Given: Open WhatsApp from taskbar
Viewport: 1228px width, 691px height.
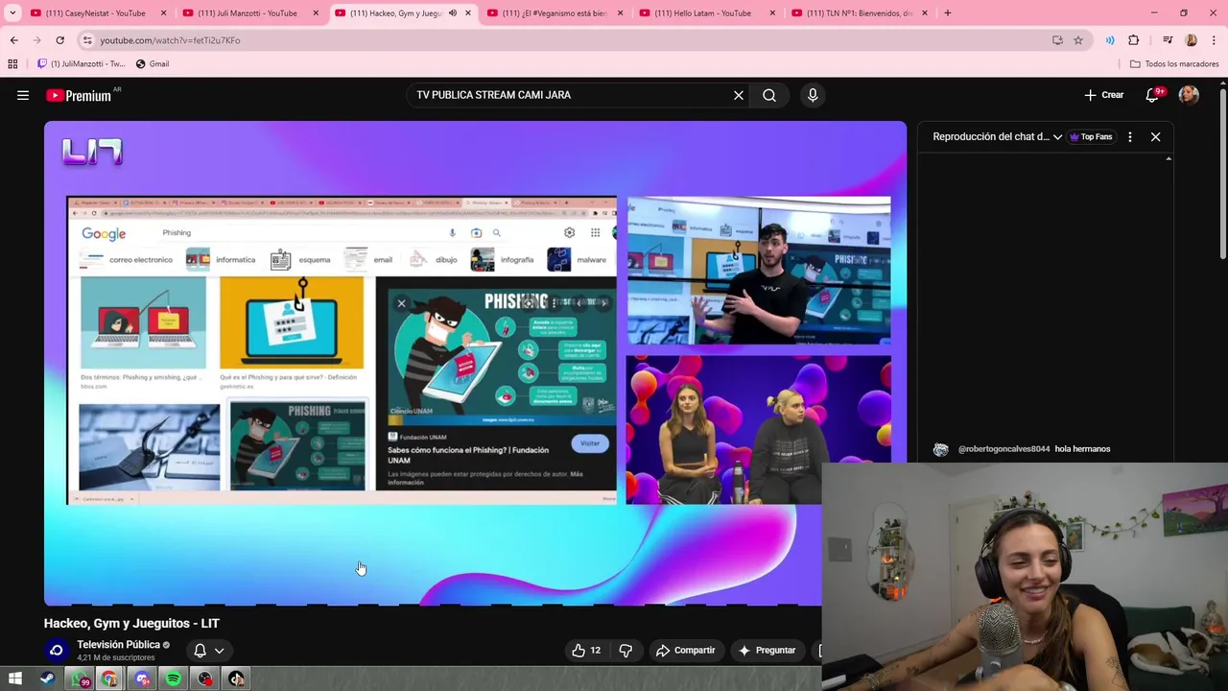Looking at the screenshot, I should pos(79,679).
